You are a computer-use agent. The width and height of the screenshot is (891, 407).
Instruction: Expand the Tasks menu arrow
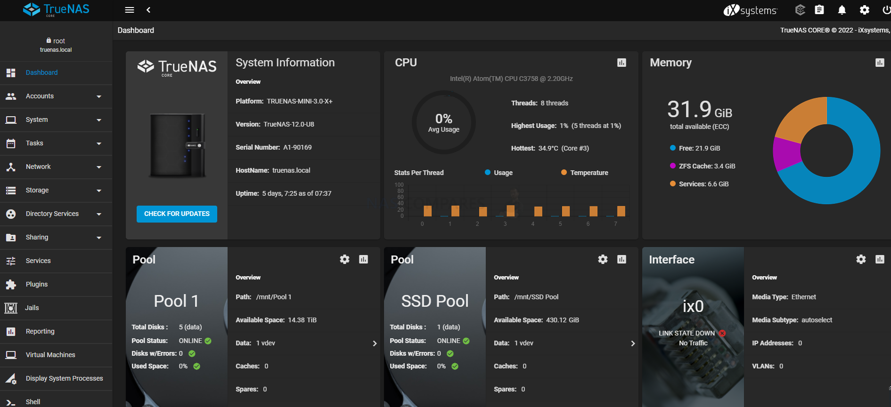click(99, 144)
